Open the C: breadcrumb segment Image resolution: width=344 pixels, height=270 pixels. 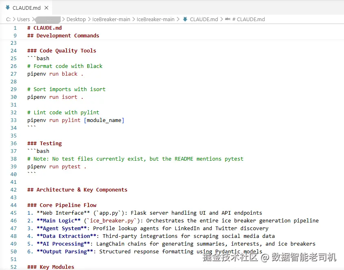[x=8, y=19]
